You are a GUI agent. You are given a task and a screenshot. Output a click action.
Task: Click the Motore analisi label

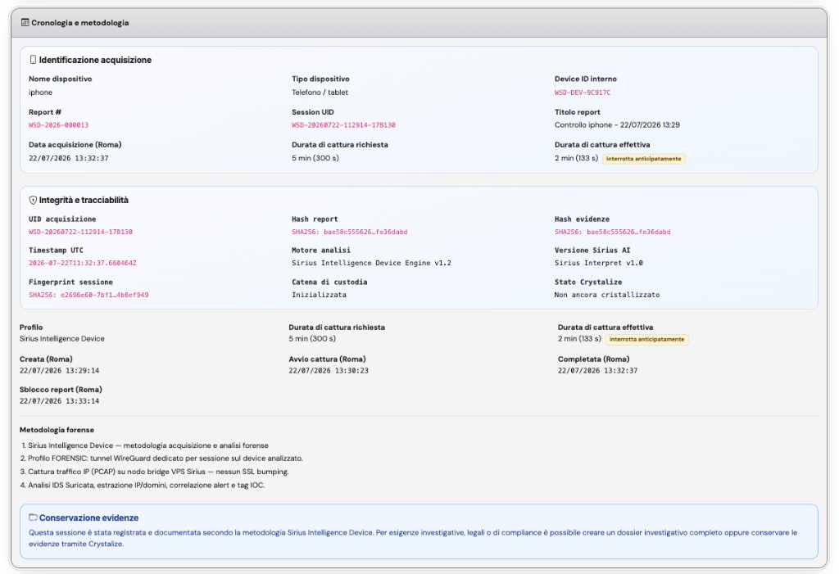point(321,250)
